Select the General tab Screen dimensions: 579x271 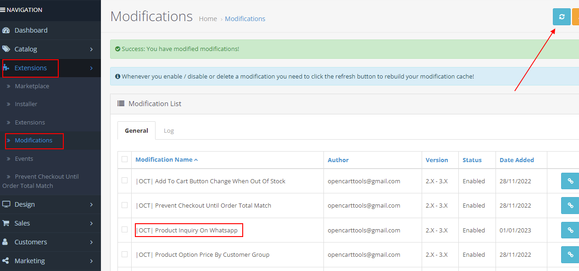point(136,130)
